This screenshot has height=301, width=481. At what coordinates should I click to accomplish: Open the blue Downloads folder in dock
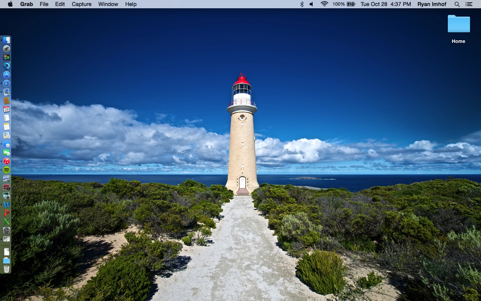6,260
